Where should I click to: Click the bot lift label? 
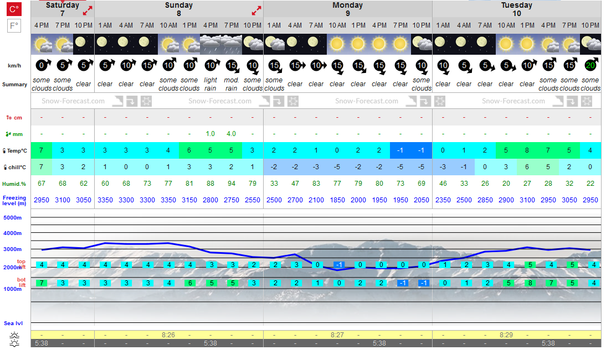coord(22,283)
